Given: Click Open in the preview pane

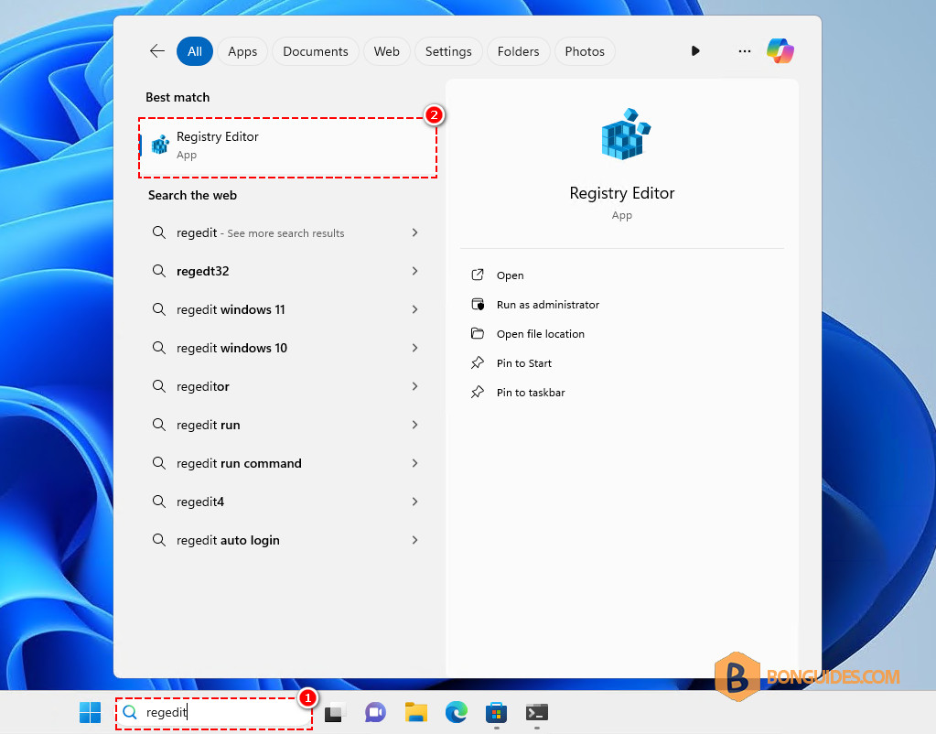Looking at the screenshot, I should pyautogui.click(x=510, y=275).
